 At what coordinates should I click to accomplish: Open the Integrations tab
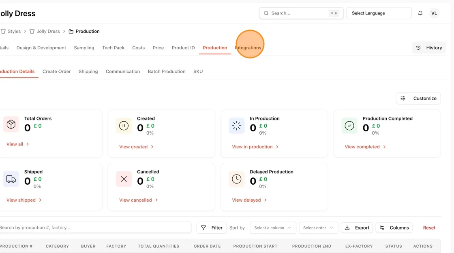coord(248,48)
